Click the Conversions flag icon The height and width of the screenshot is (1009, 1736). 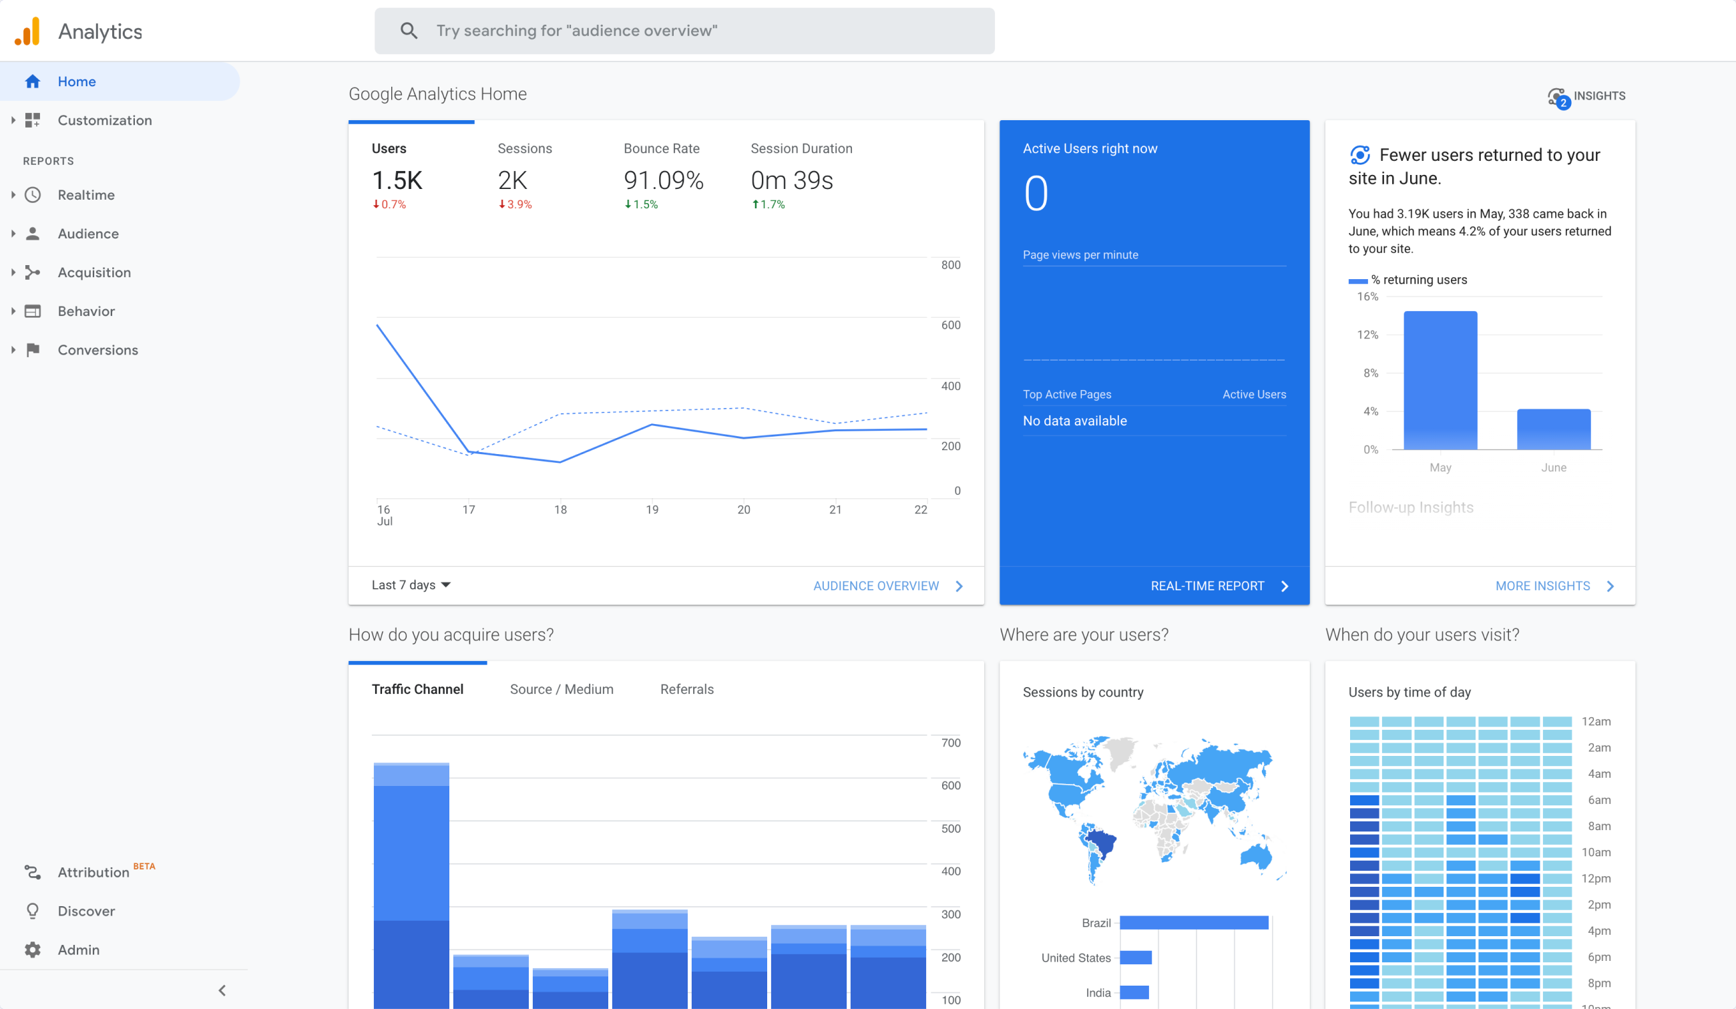click(x=32, y=350)
